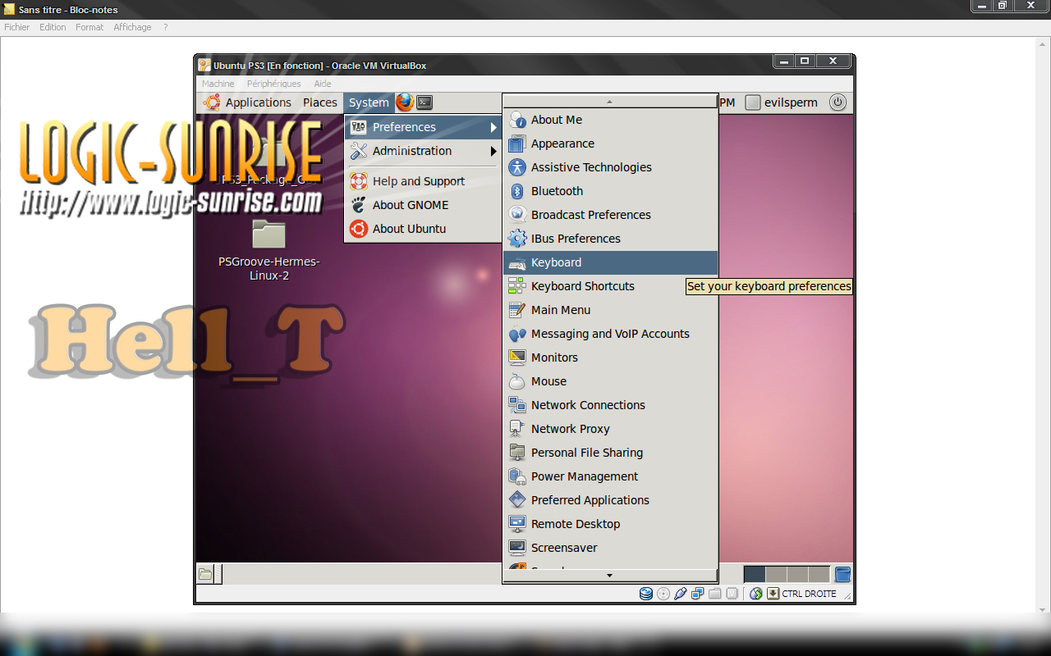Open the evilsperm user menu
The height and width of the screenshot is (656, 1051).
791,102
